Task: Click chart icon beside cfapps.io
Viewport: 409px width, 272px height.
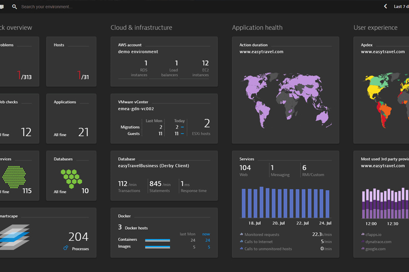Action: tap(362, 234)
